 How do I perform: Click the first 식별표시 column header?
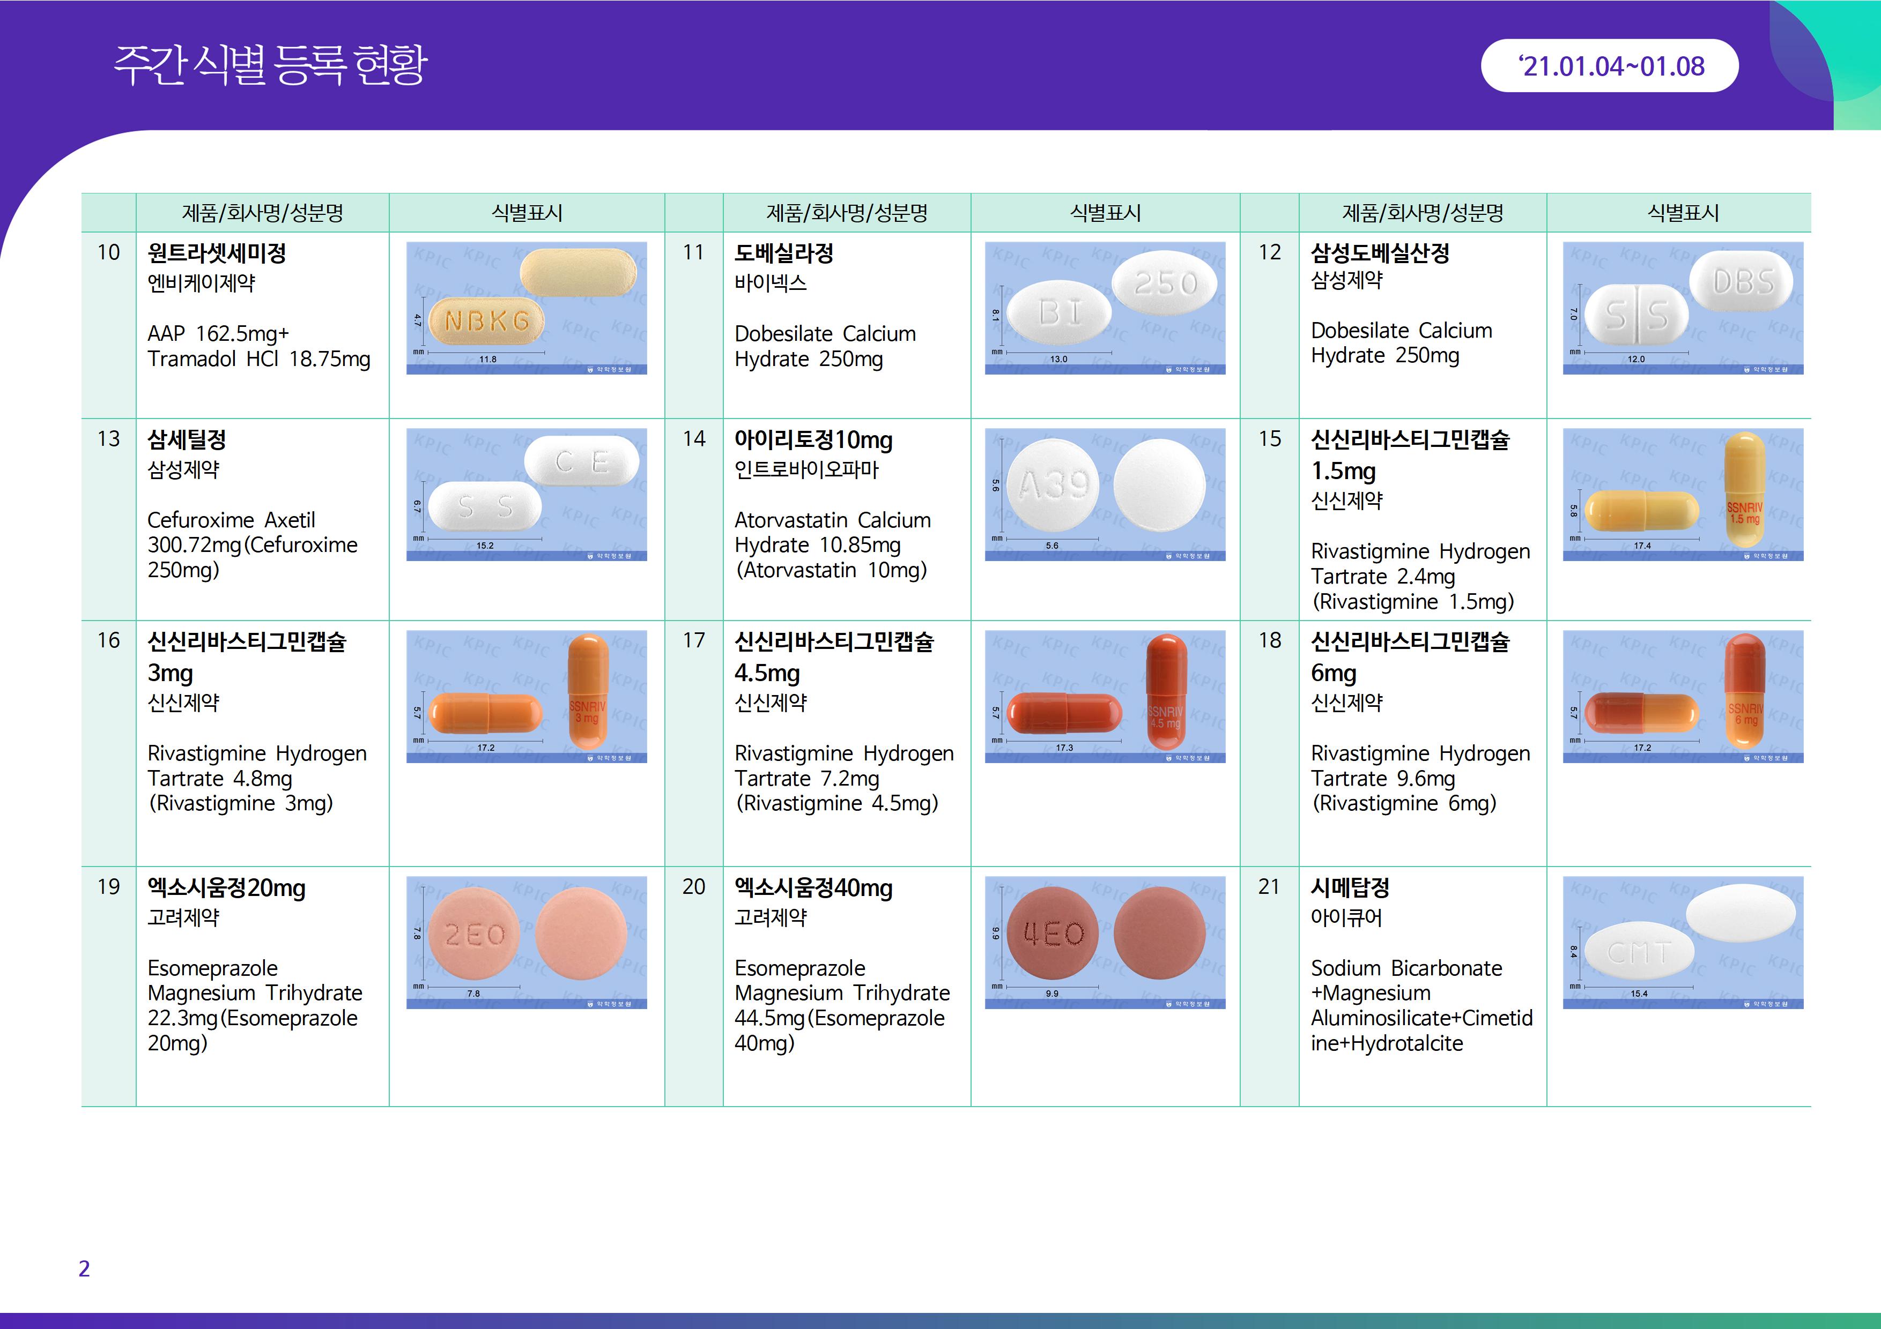point(526,213)
